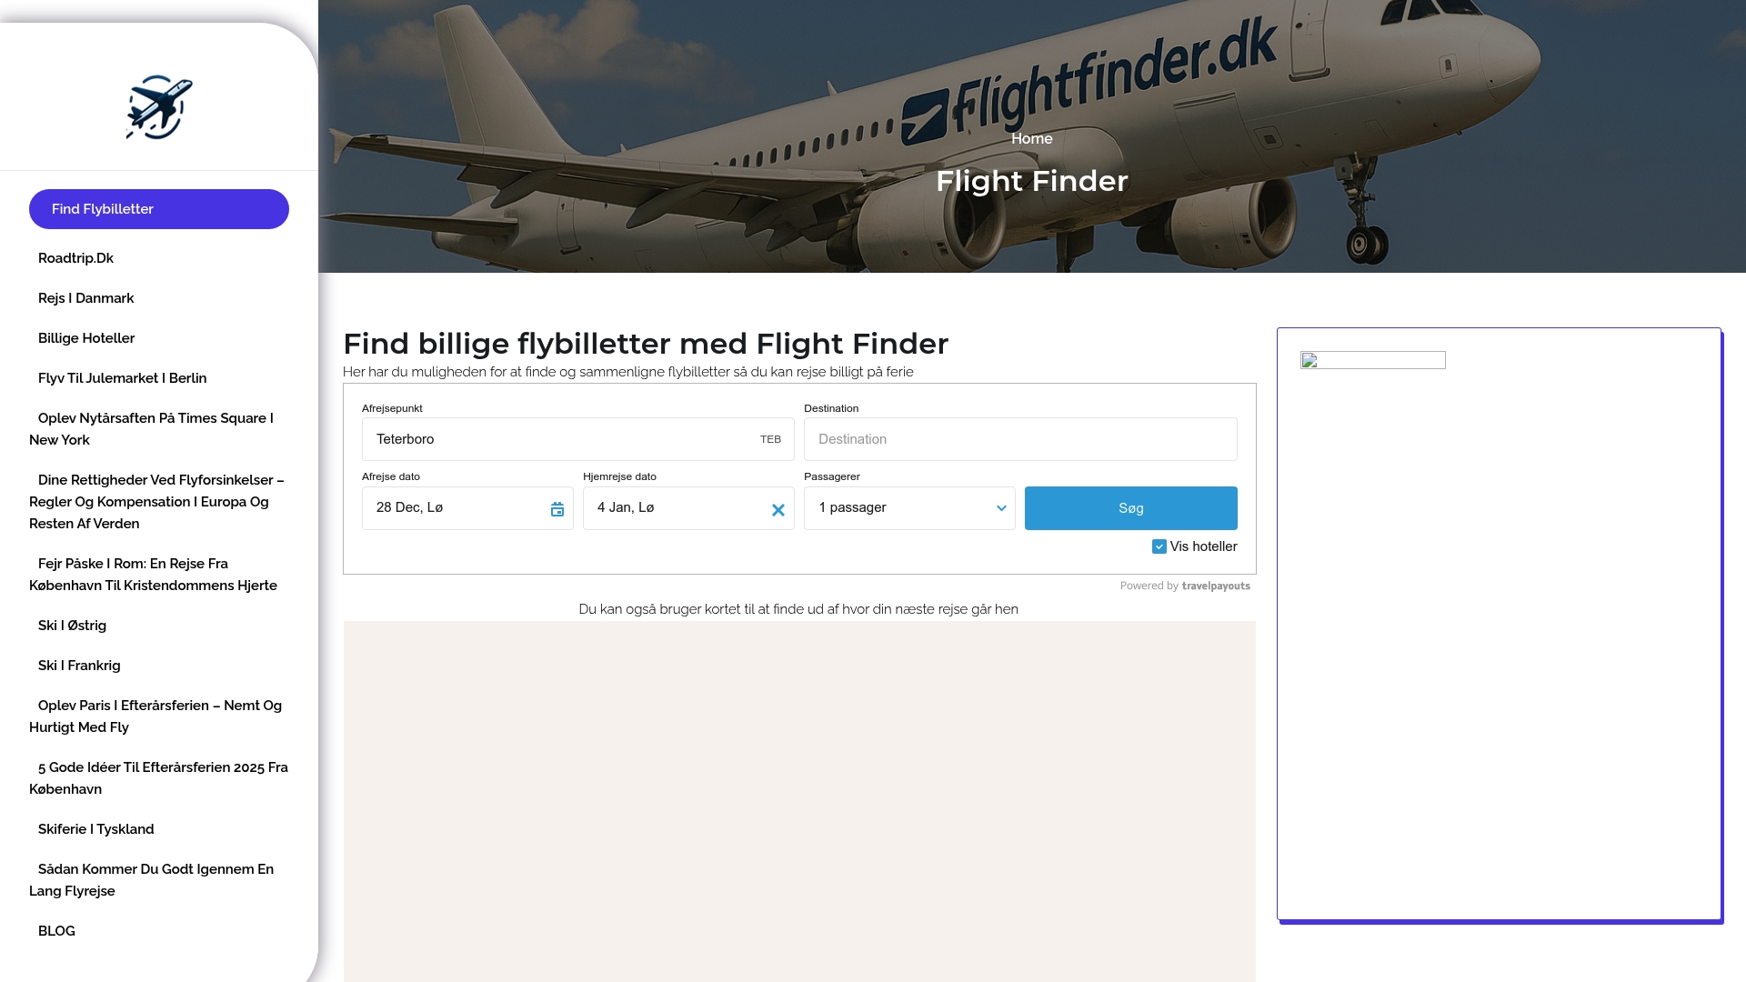
Task: Click the Destination input field
Action: [1020, 439]
